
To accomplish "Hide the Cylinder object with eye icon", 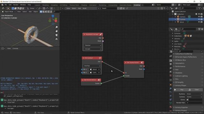I will 199,19.
